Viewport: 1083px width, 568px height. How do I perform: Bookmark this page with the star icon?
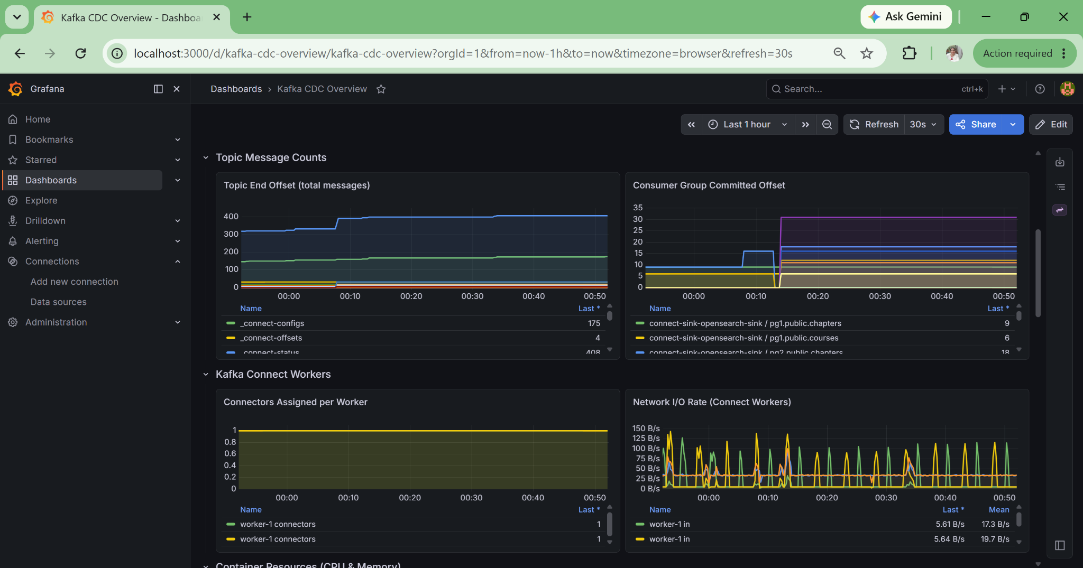coord(866,53)
